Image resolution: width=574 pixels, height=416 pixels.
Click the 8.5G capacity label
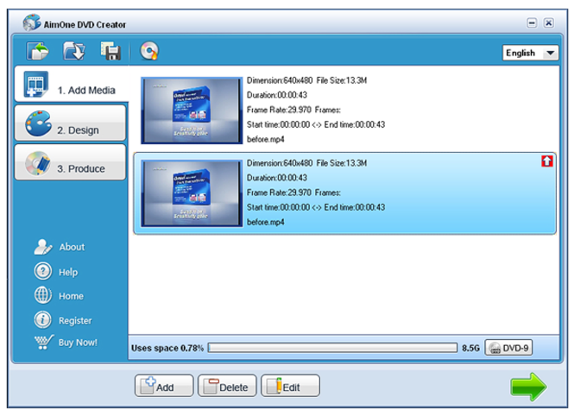click(x=470, y=348)
